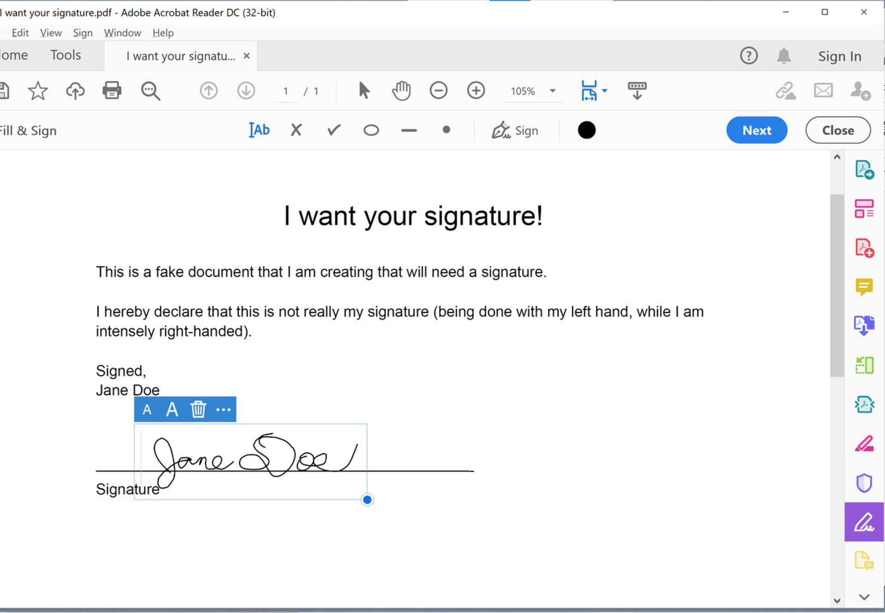The width and height of the screenshot is (885, 613).
Task: Open the black color picker swatch
Action: tap(586, 130)
